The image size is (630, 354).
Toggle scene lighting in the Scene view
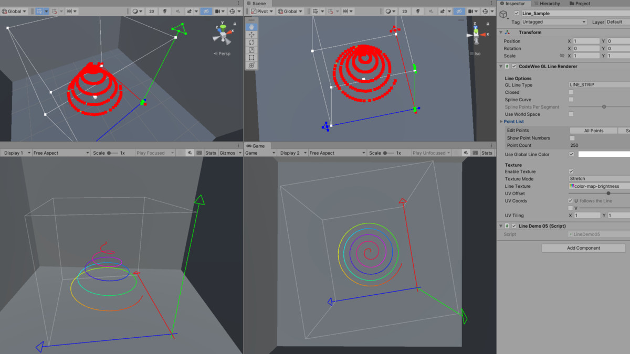pyautogui.click(x=165, y=11)
